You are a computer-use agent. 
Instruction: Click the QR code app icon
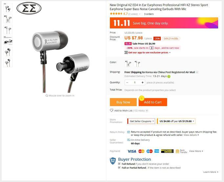[126, 52]
